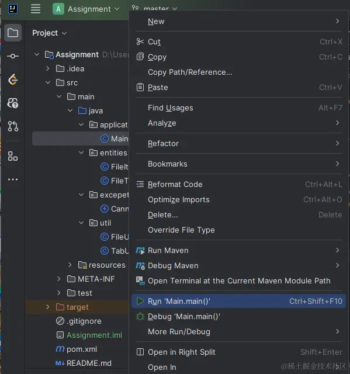Screen dimensions: 350x374
Task: Collapse the src folder
Action: (48, 82)
